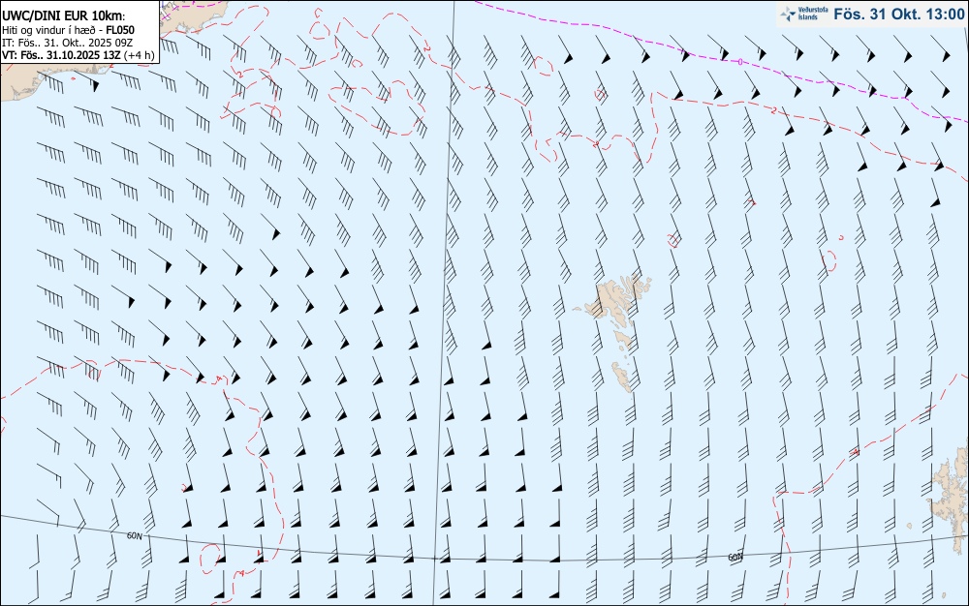Click the "0" label on the magenta contour
This screenshot has height=606, width=969.
coord(740,62)
